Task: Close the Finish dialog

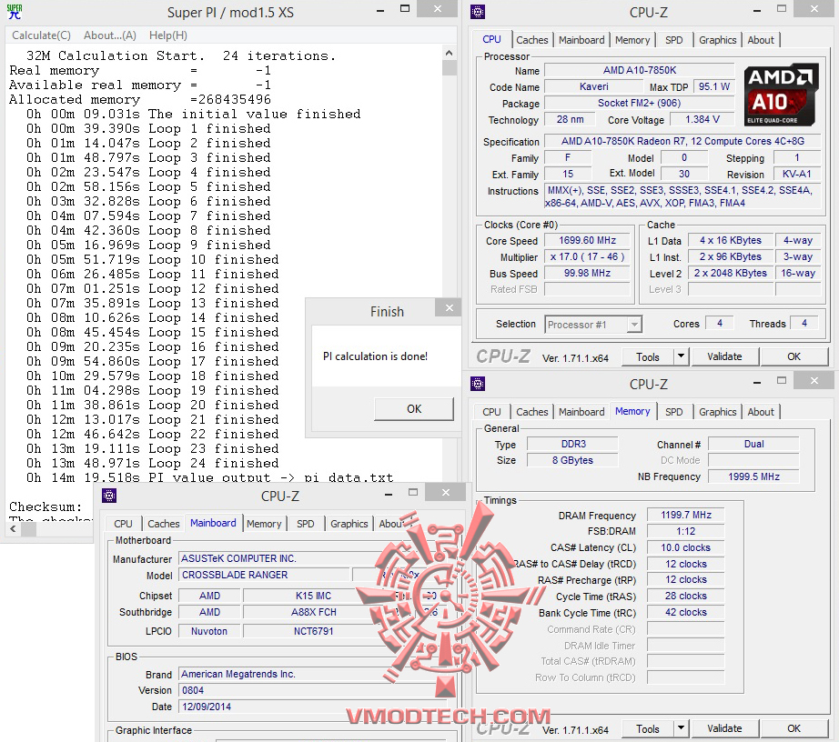Action: [449, 308]
